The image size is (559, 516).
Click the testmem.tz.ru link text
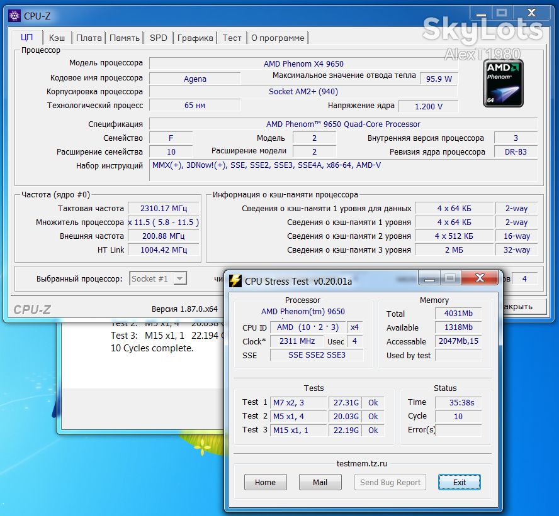(x=361, y=463)
